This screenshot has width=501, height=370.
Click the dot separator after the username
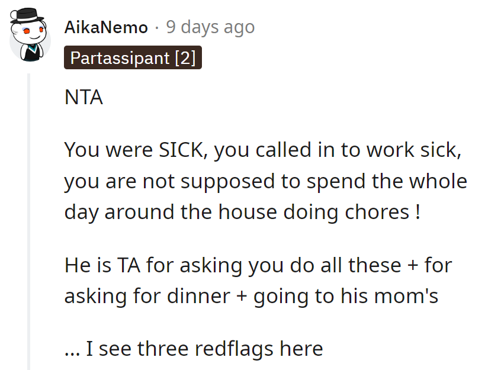(155, 27)
